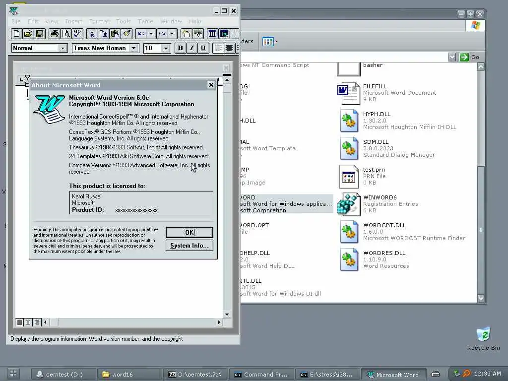Toggle Align Left paragraph button

click(x=218, y=48)
